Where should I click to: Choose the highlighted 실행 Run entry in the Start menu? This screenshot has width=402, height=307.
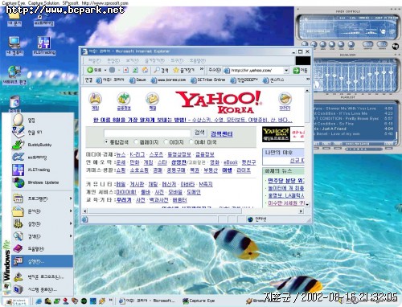click(42, 261)
